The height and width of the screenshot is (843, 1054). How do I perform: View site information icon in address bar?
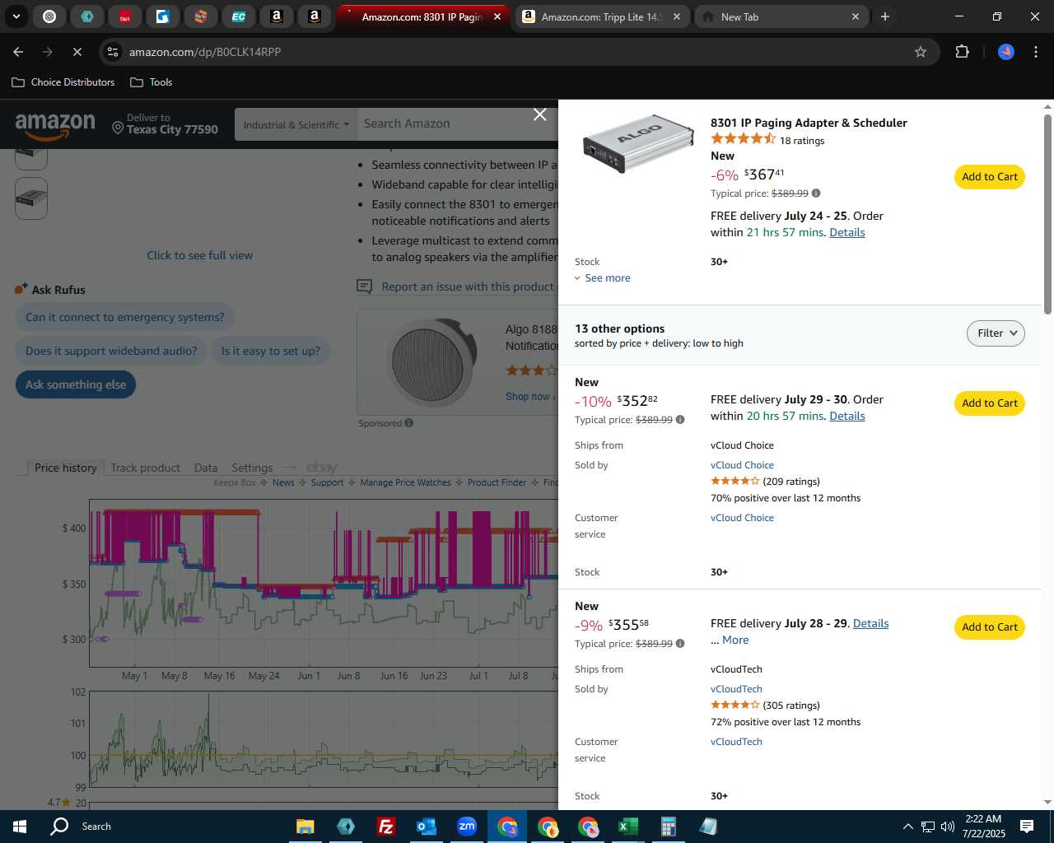(x=113, y=52)
